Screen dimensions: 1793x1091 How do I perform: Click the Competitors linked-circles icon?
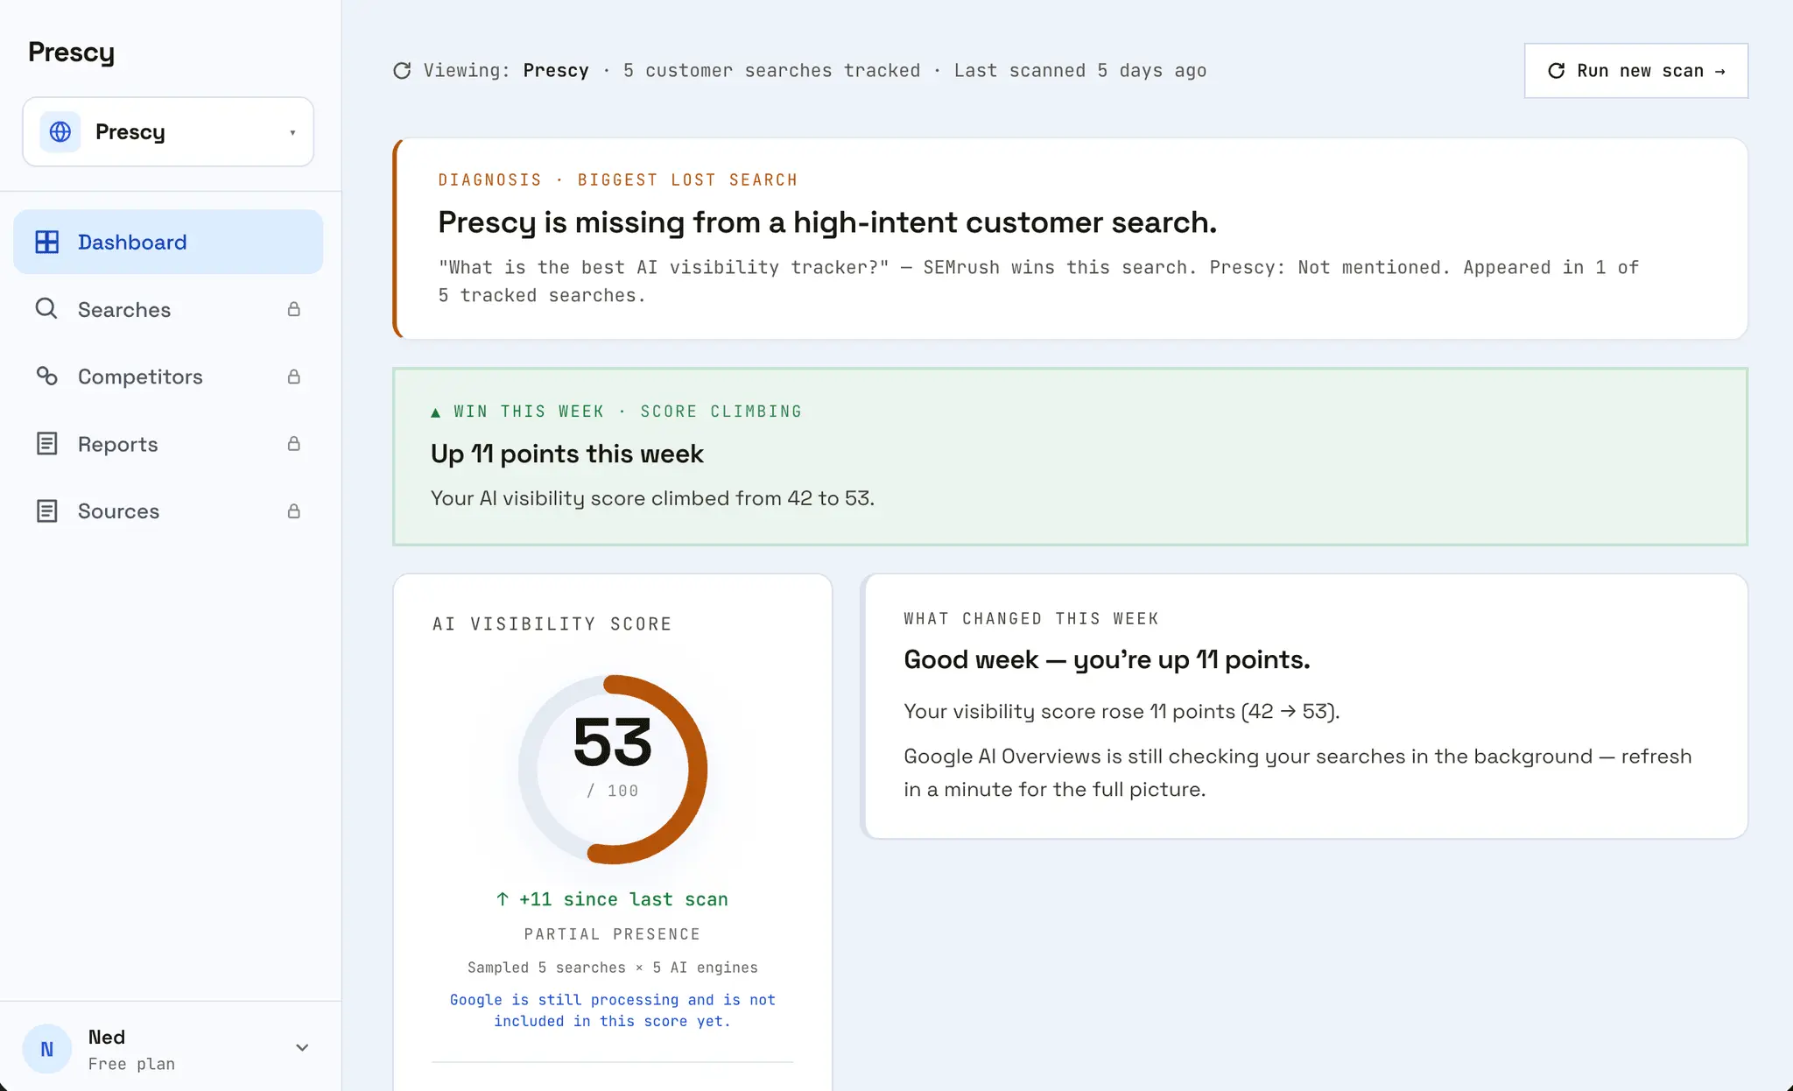click(46, 377)
